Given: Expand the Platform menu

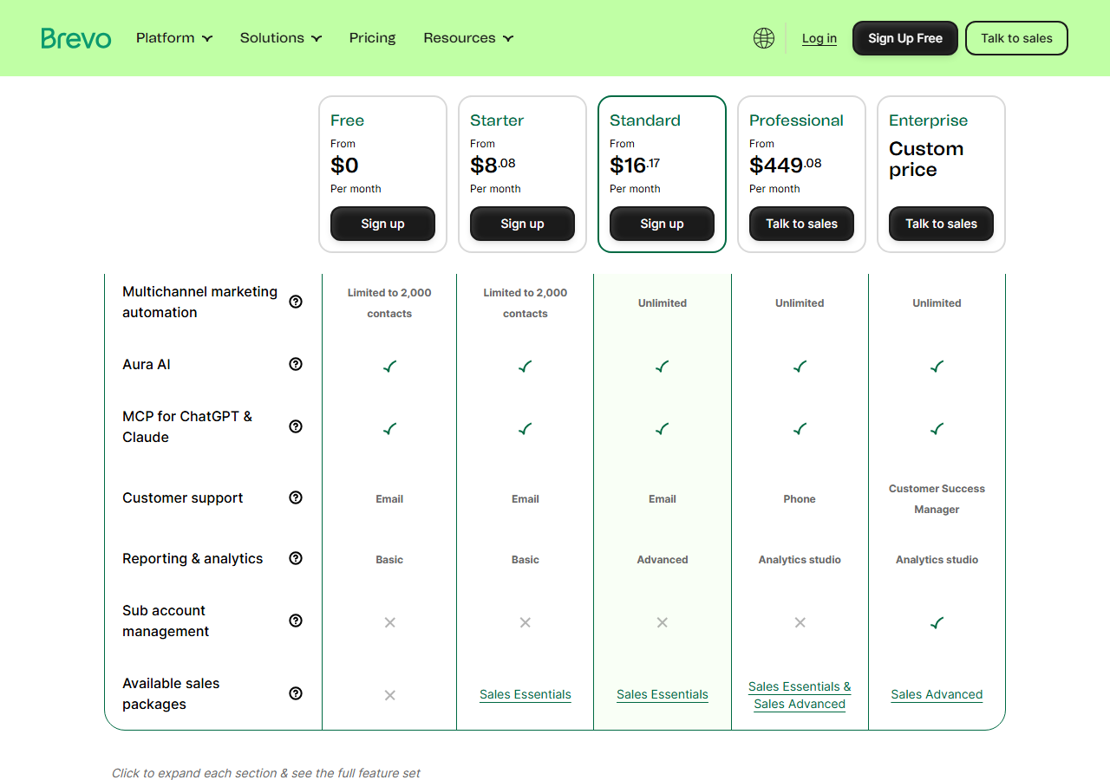Looking at the screenshot, I should click(174, 38).
